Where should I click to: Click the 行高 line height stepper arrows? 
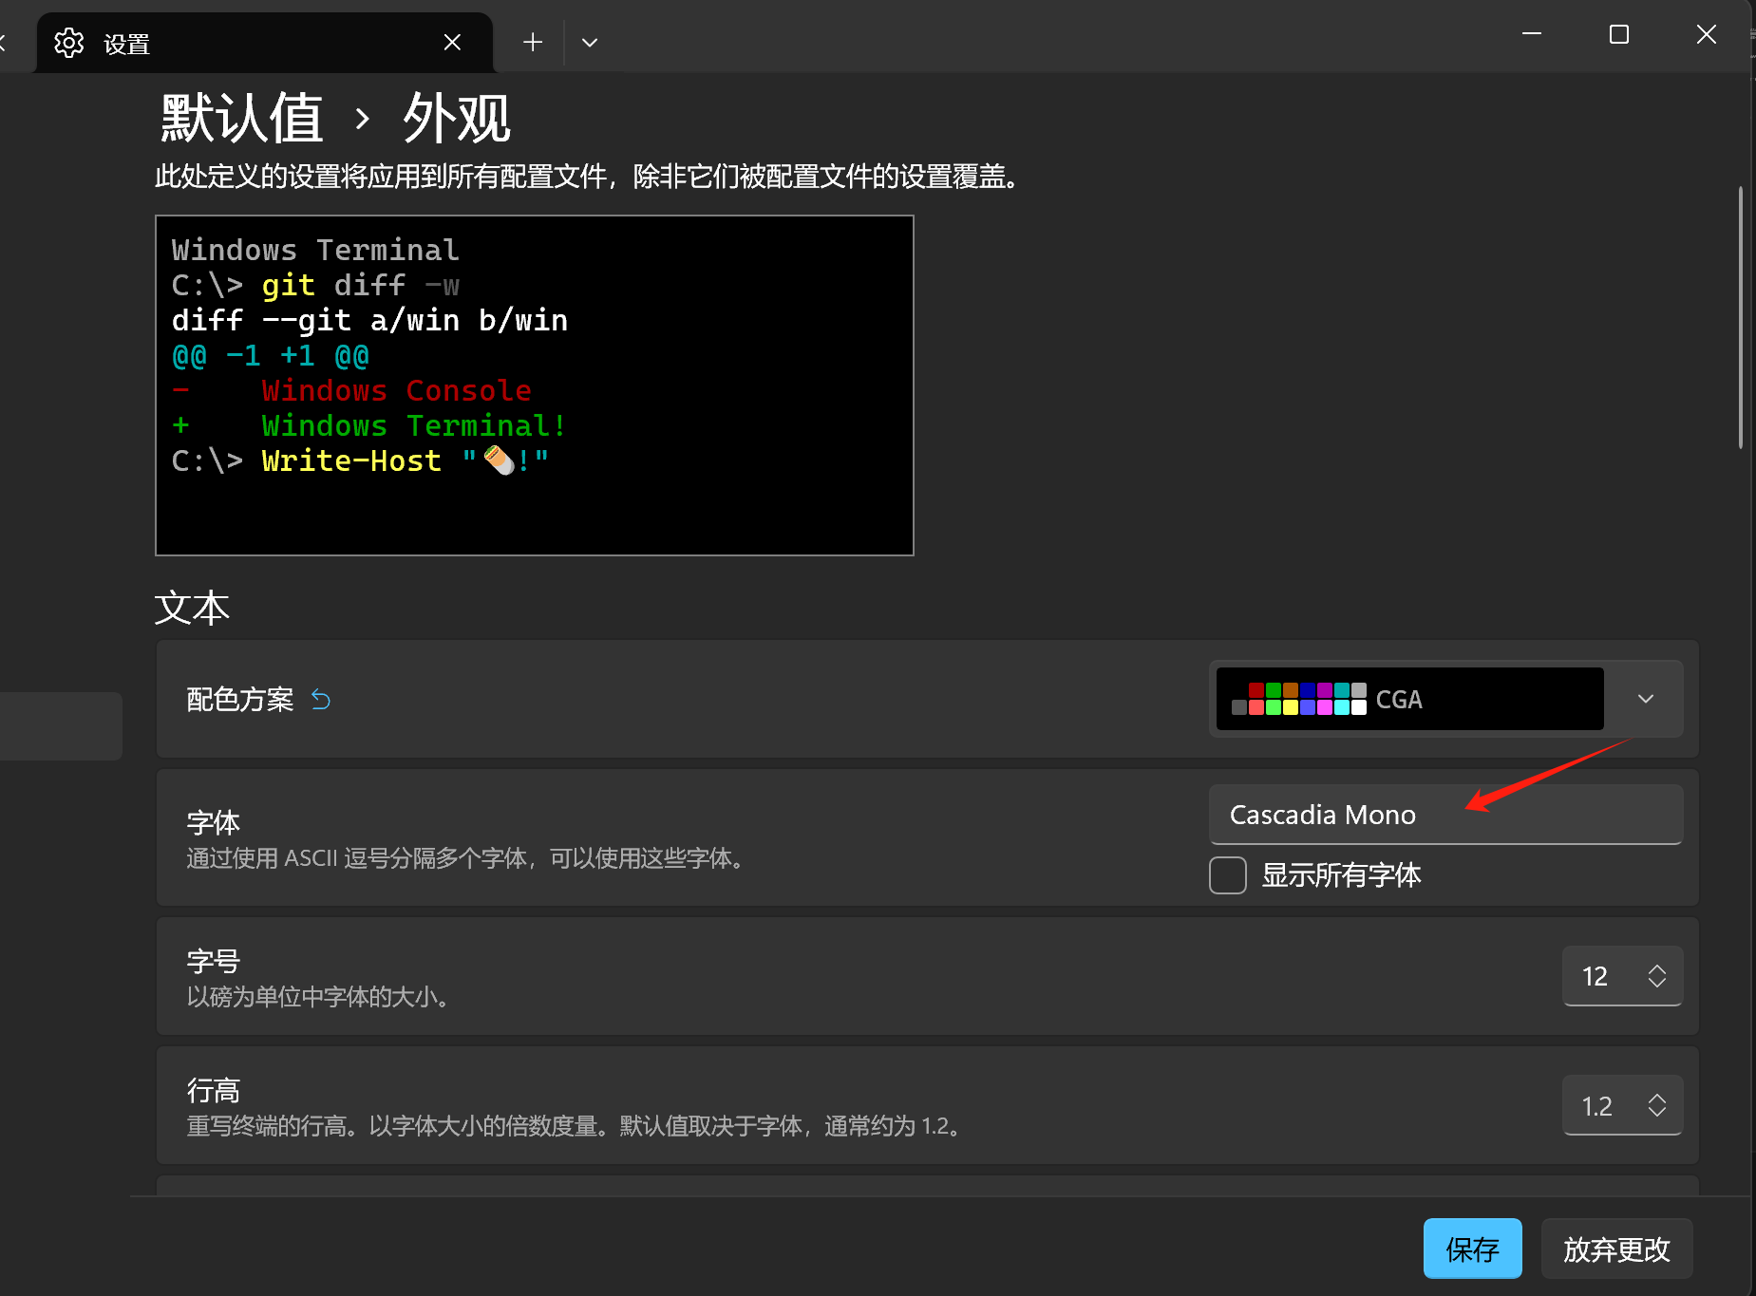coord(1657,1105)
